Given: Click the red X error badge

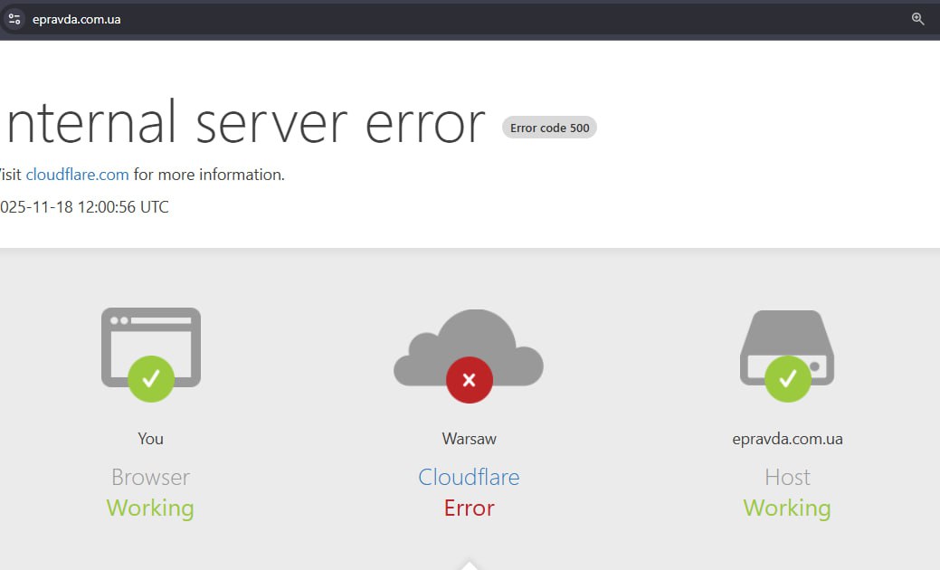Looking at the screenshot, I should click(x=469, y=380).
